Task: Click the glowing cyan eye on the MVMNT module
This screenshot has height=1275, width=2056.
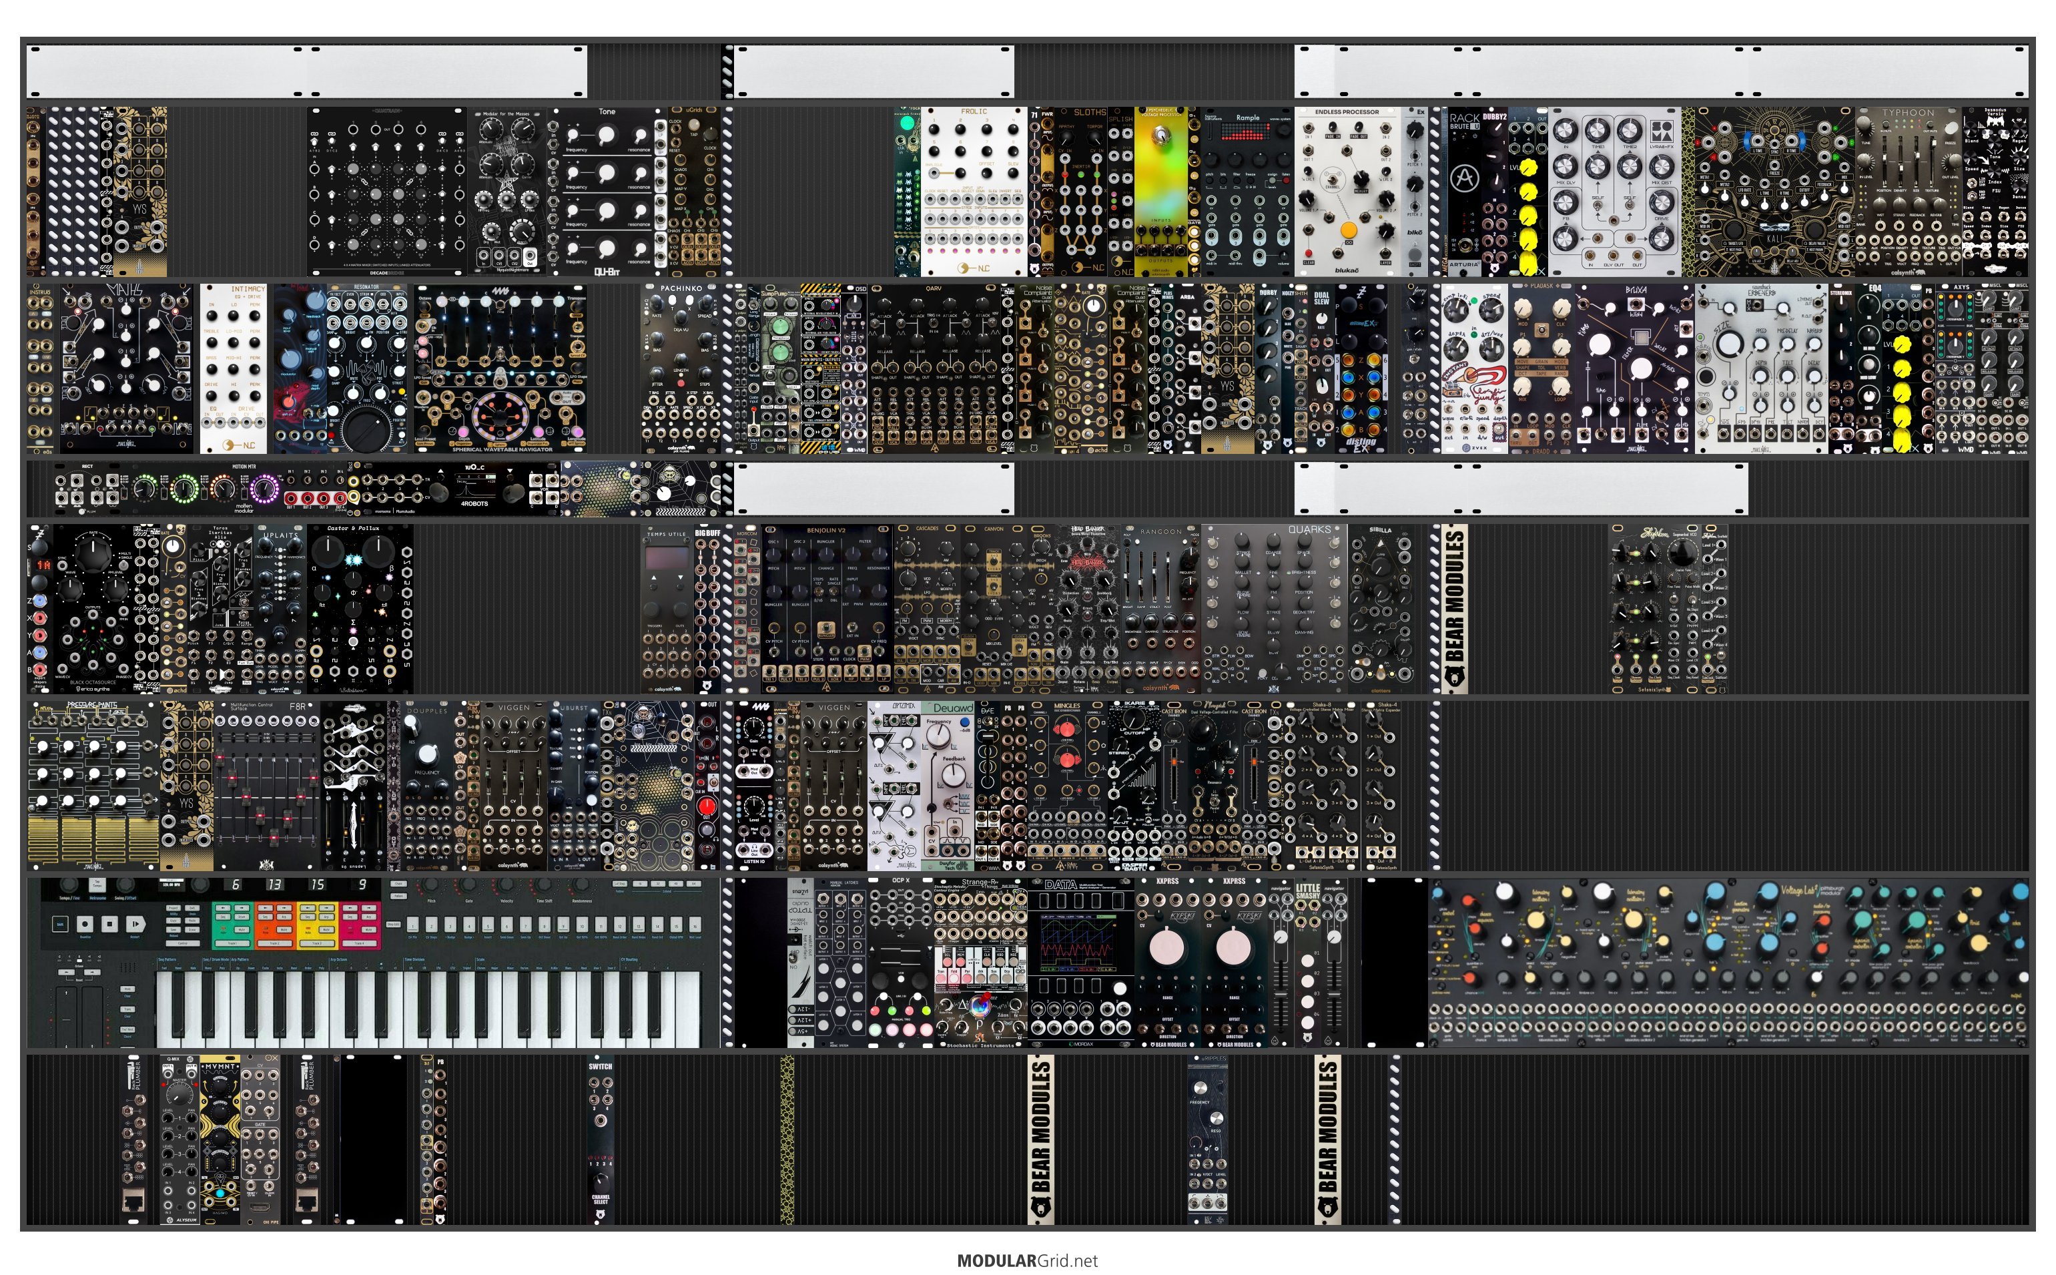Action: click(x=219, y=1194)
